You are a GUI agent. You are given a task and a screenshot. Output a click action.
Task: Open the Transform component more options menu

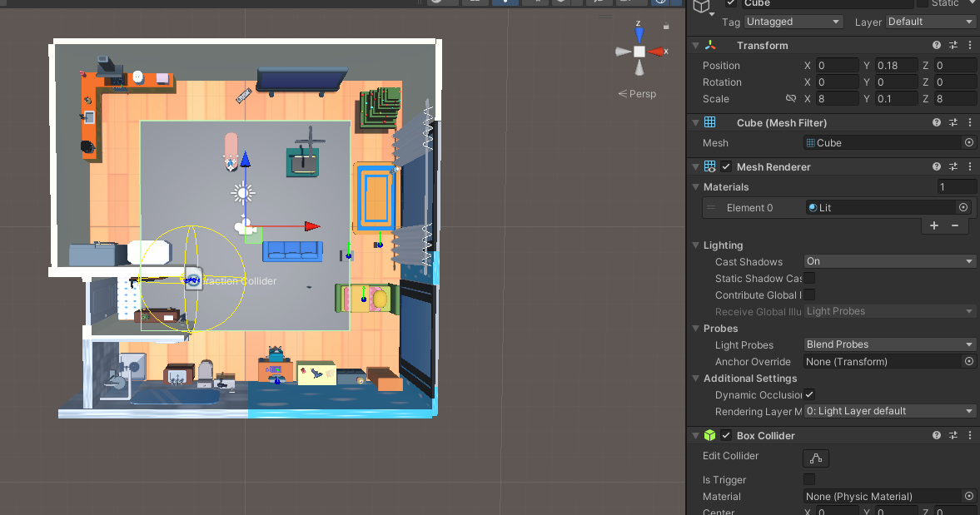pos(969,45)
